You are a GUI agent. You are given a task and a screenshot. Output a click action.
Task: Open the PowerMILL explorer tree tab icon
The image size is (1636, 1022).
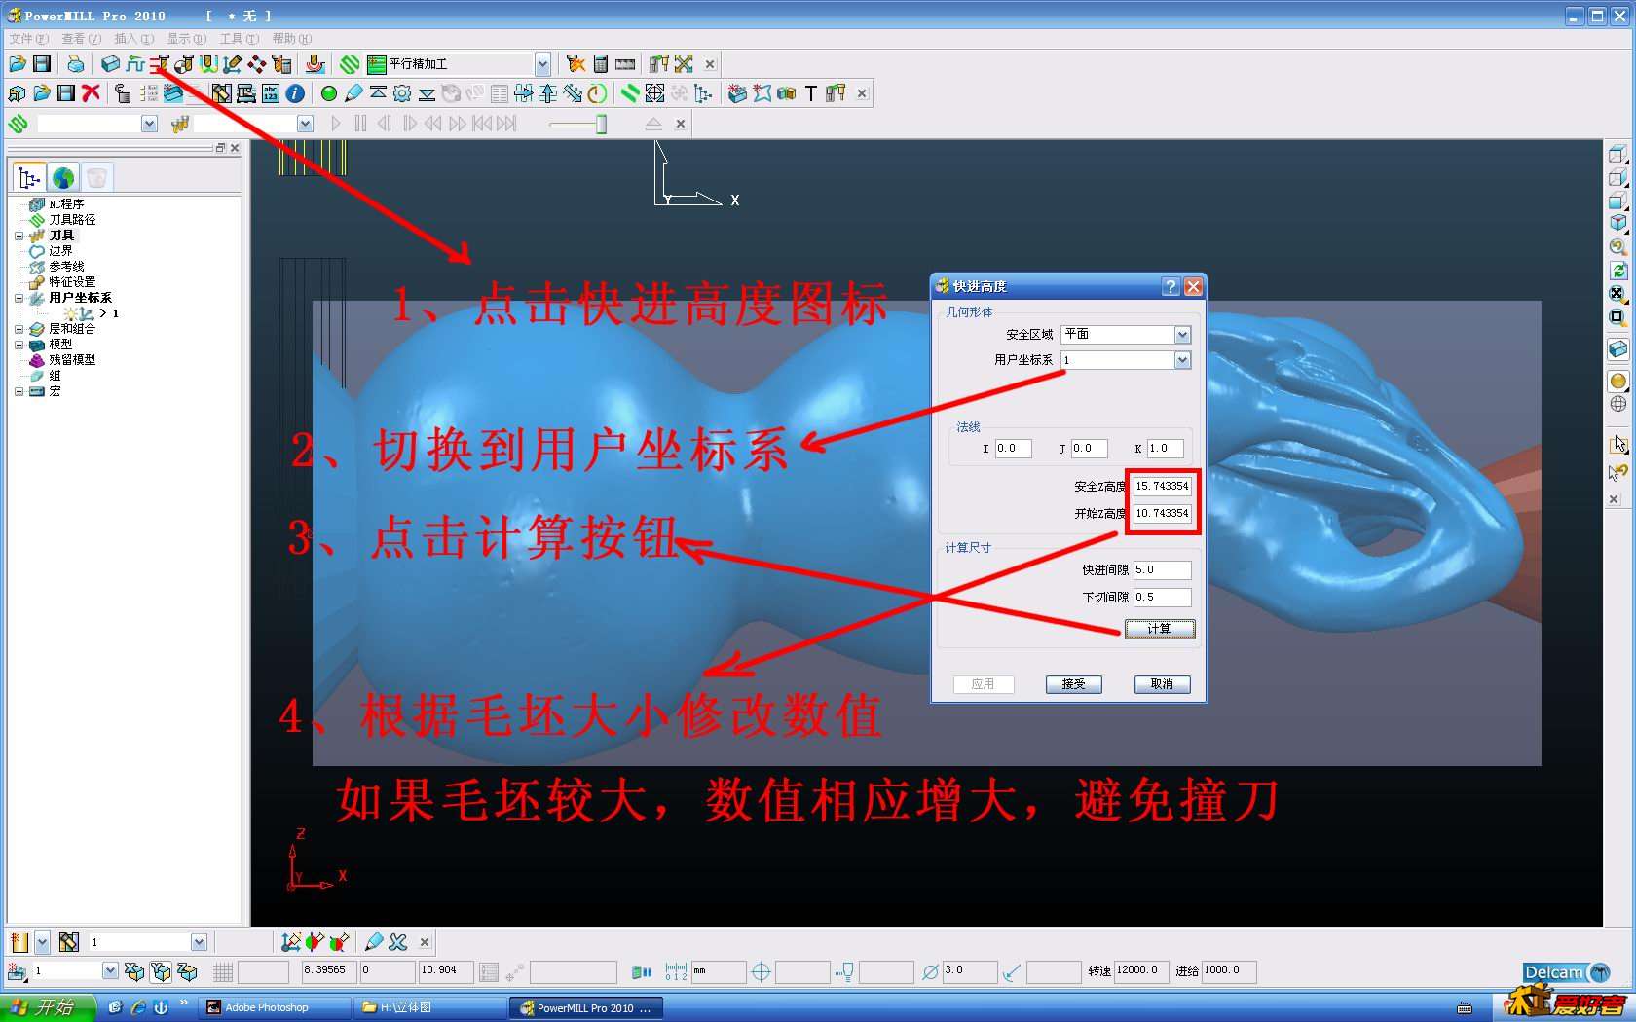pos(30,178)
